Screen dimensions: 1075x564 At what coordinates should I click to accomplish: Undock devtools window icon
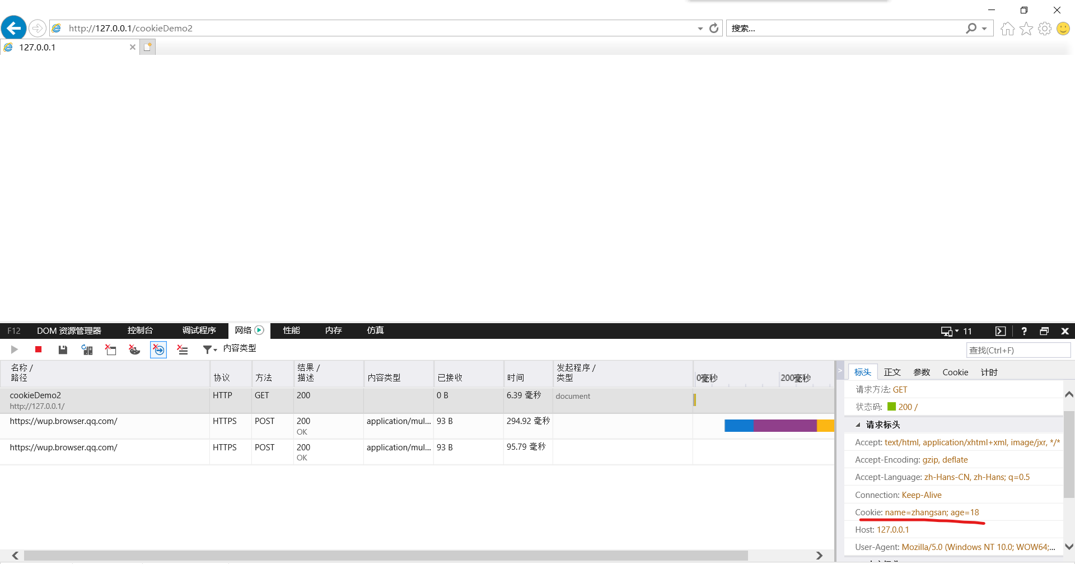(1044, 331)
